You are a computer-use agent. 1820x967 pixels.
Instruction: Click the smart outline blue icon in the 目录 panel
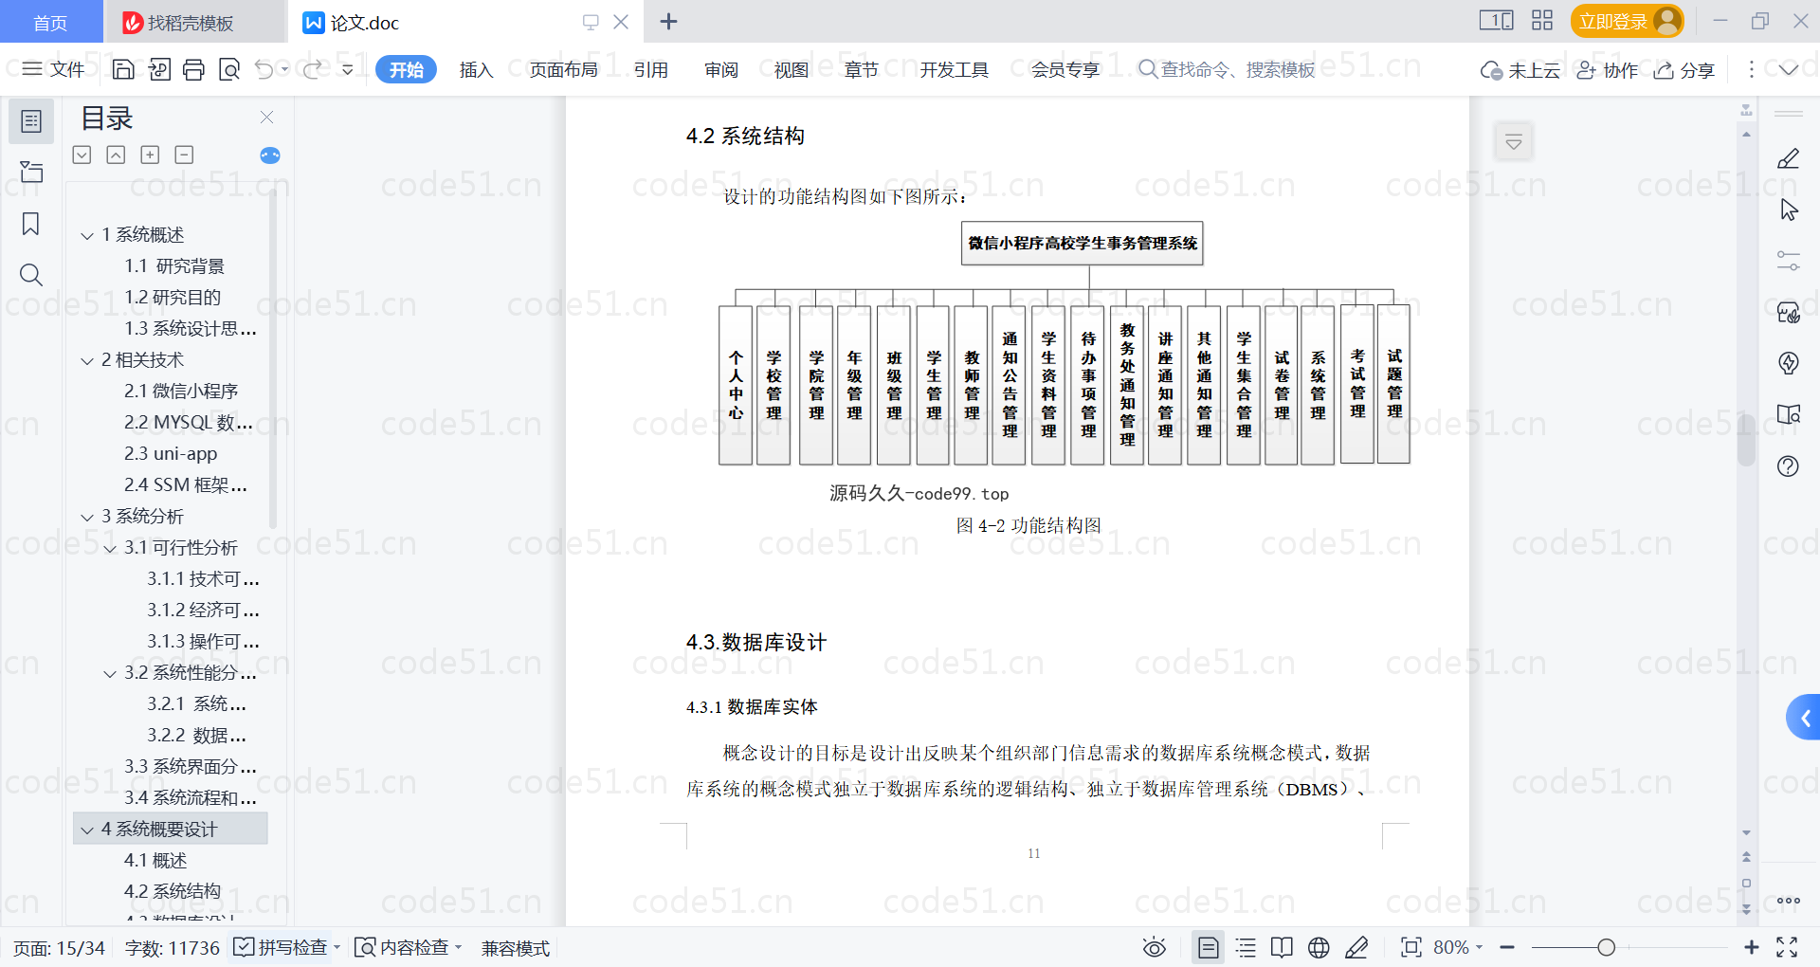pyautogui.click(x=270, y=155)
